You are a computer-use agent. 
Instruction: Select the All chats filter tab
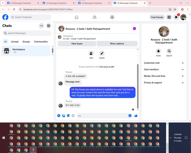pyautogui.click(x=5, y=42)
